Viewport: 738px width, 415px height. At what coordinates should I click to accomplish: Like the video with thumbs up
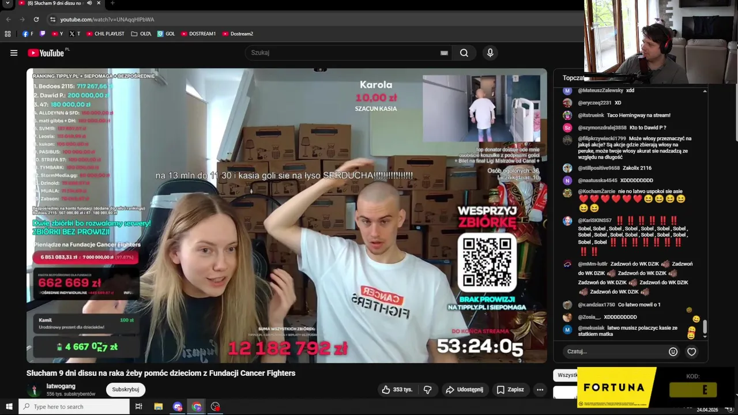pos(397,390)
